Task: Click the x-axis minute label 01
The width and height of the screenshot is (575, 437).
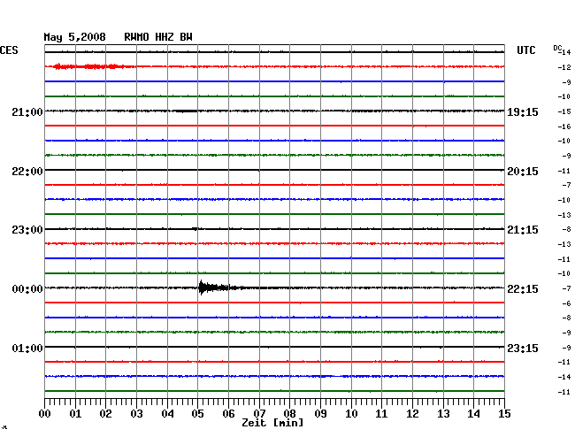Action: (75, 414)
